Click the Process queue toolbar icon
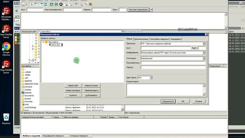 click(56, 5)
